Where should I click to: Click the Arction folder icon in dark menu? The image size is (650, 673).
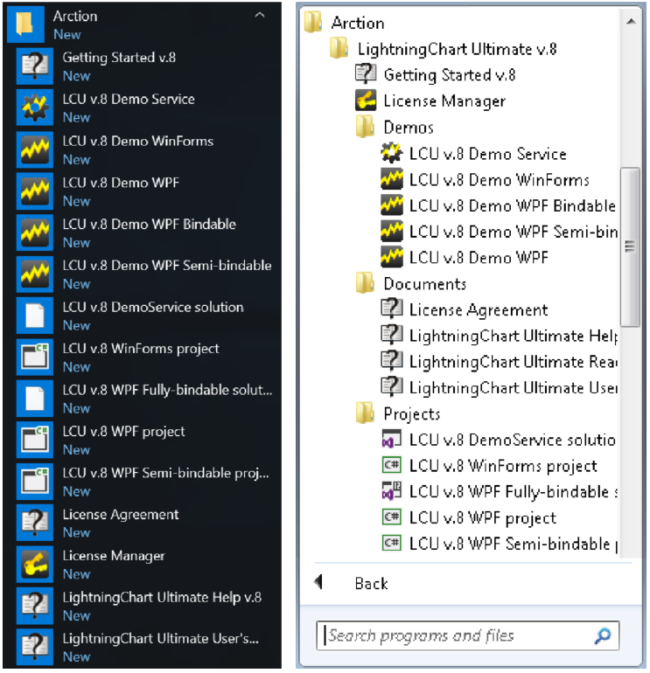25,24
